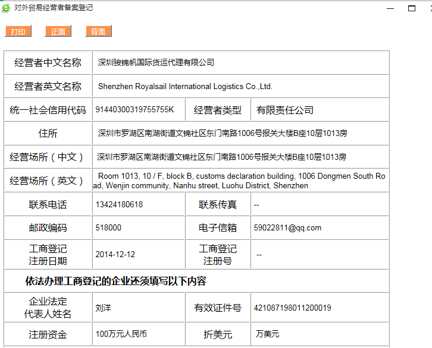Click registered capital 100万元人民币

coord(121,334)
